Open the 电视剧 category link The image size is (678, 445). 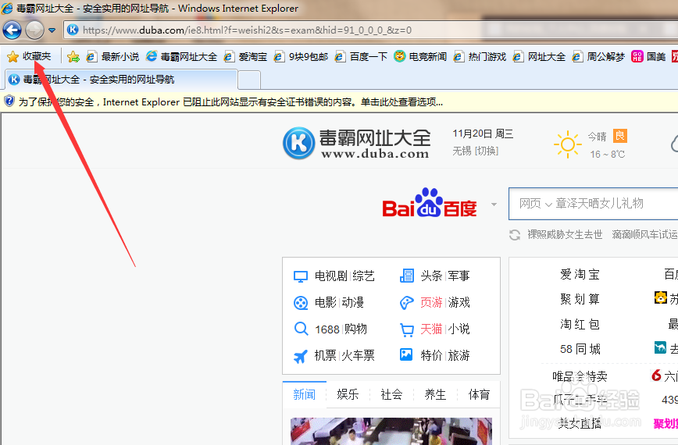(x=331, y=276)
